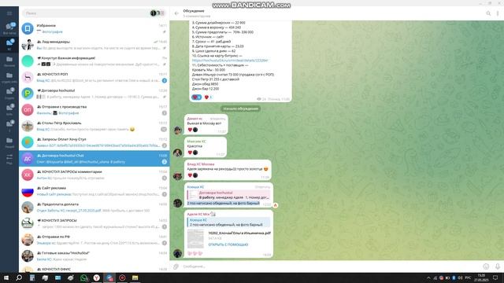This screenshot has height=283, width=504.
Task: Click sender name "Влад ХС Москва"
Action: (x=201, y=164)
